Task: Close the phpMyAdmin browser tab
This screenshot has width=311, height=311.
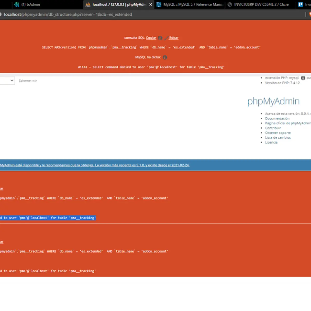Action: 151,4
